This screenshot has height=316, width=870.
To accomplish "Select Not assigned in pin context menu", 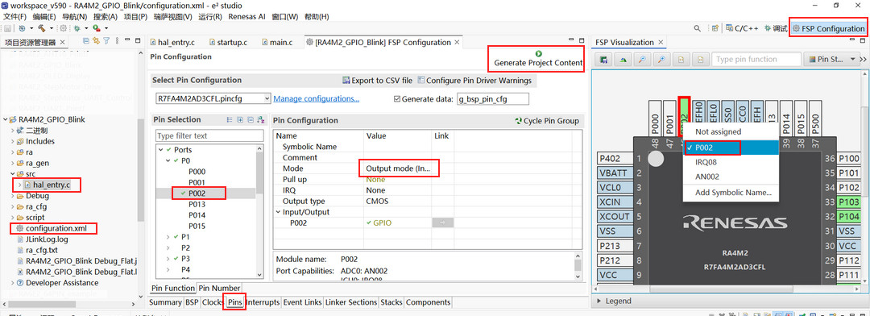I will pyautogui.click(x=719, y=131).
